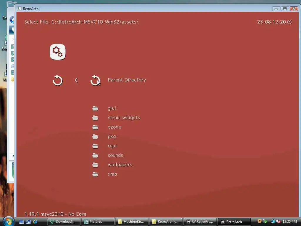The width and height of the screenshot is (301, 226).
Task: Click the 1.19.1 msvc2010 version text
Action: tap(55, 214)
